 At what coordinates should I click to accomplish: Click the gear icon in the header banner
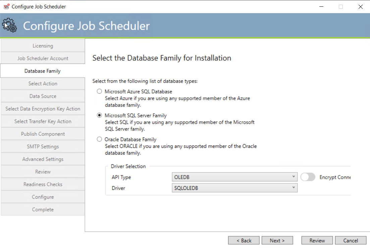tap(10, 25)
